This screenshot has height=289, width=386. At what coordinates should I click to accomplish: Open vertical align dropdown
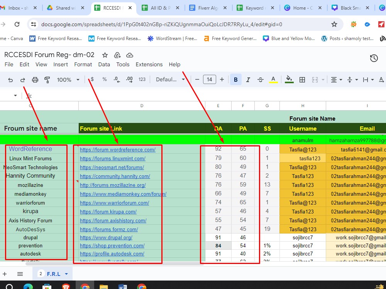point(356,80)
